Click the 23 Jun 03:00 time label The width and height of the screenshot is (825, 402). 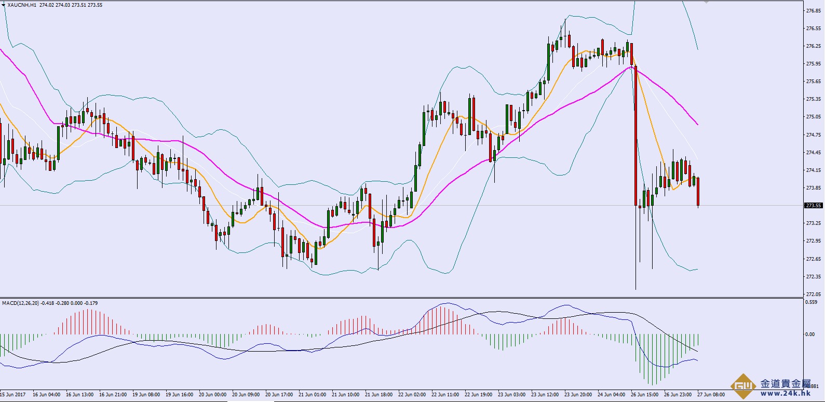pos(511,394)
